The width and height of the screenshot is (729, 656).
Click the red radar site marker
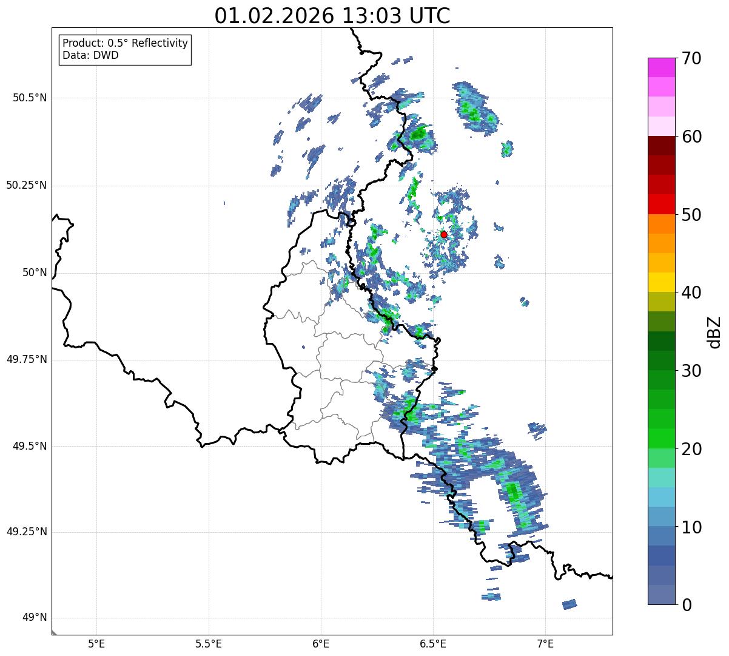coord(444,234)
